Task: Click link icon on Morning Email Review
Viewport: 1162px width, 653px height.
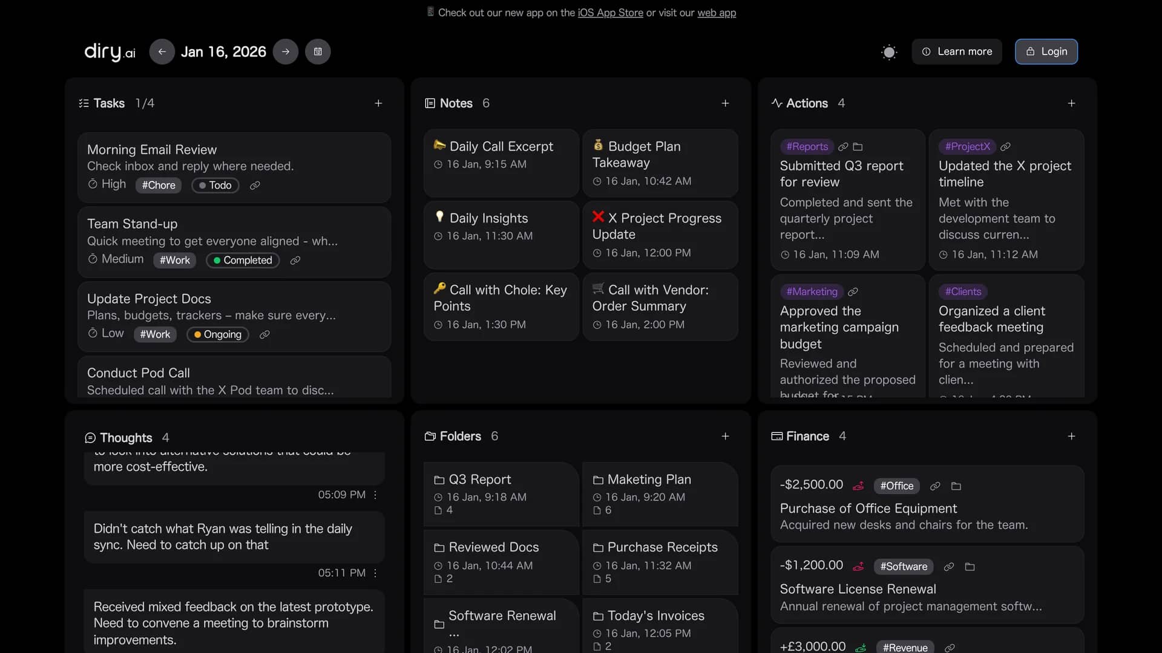Action: (255, 186)
